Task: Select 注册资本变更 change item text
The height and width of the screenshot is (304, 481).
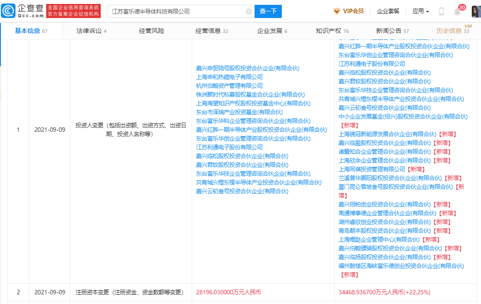Action: pyautogui.click(x=129, y=292)
